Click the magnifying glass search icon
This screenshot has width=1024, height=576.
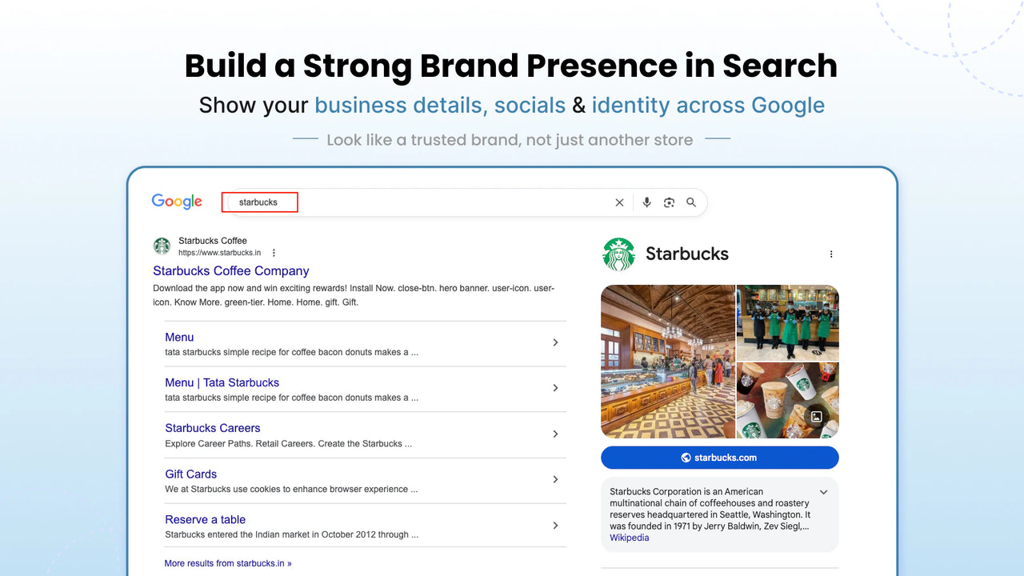[691, 202]
